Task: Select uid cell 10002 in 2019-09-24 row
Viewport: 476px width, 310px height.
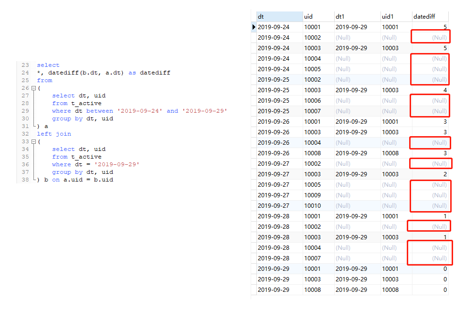Action: (318, 38)
